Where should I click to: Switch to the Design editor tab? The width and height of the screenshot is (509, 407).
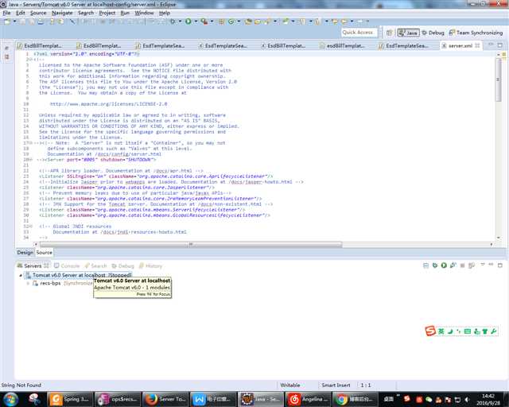point(25,252)
